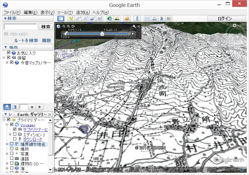
Task: Open the ファイル(F) menu
Action: pyautogui.click(x=12, y=12)
